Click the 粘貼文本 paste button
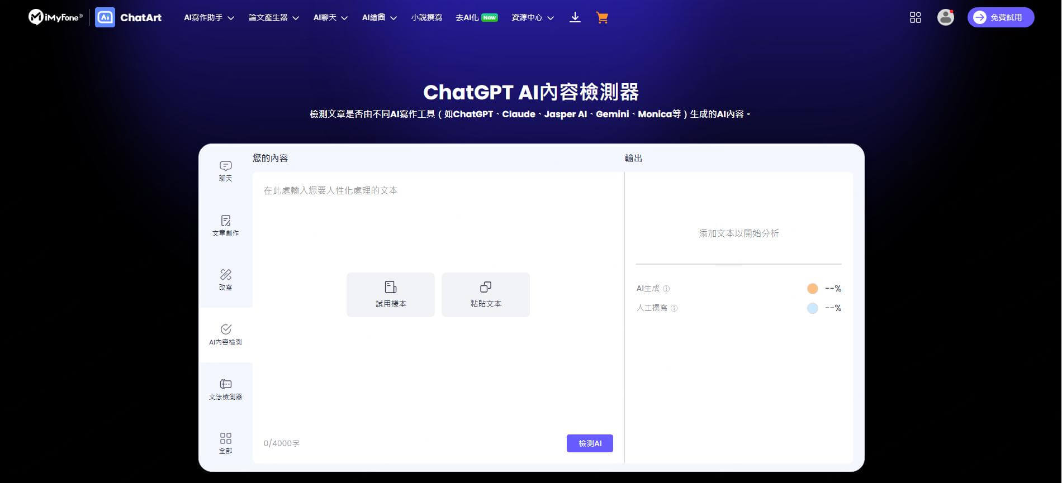Image resolution: width=1062 pixels, height=483 pixels. tap(486, 295)
